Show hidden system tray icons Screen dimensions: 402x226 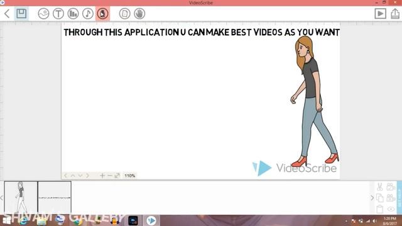(346, 221)
